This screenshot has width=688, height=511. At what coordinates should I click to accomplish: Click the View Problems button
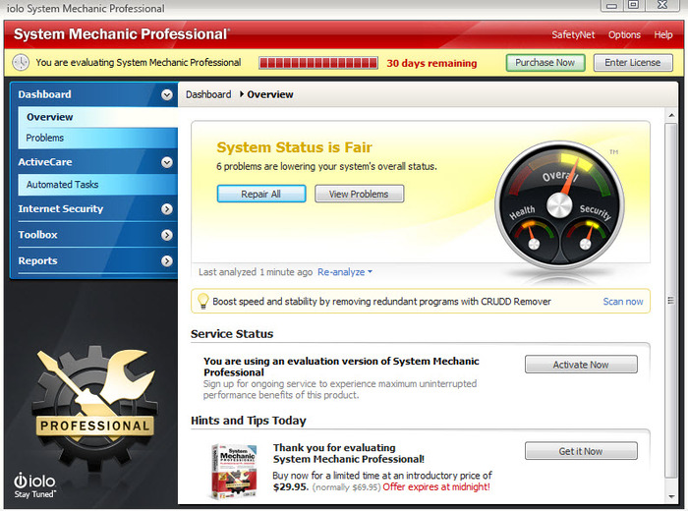[x=359, y=194]
